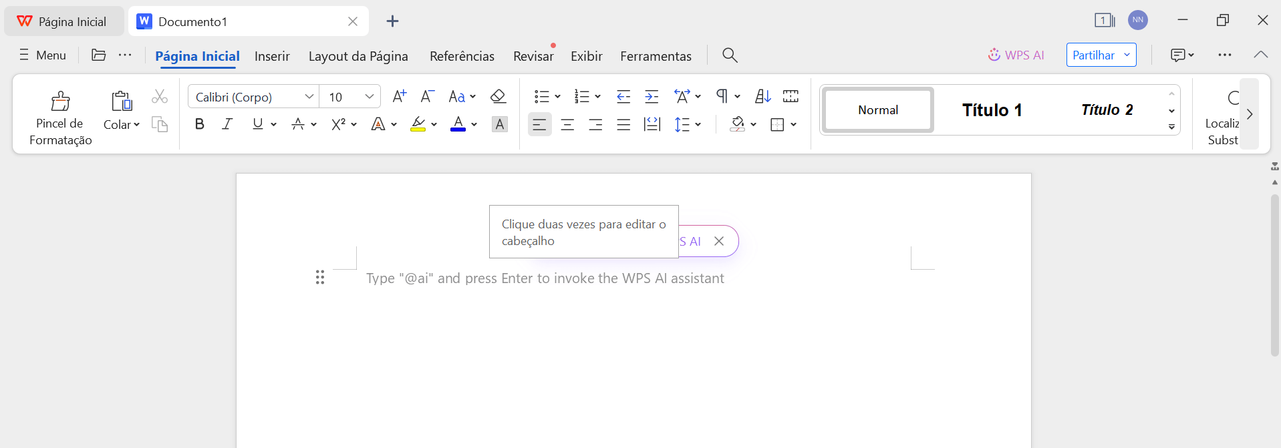
Task: Click the Pincel de Formatação brush icon
Action: (x=60, y=101)
